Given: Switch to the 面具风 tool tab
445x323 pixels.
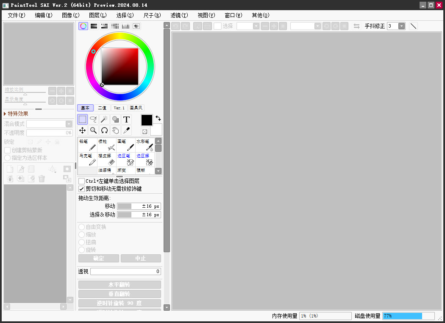Looking at the screenshot, I should pos(136,108).
